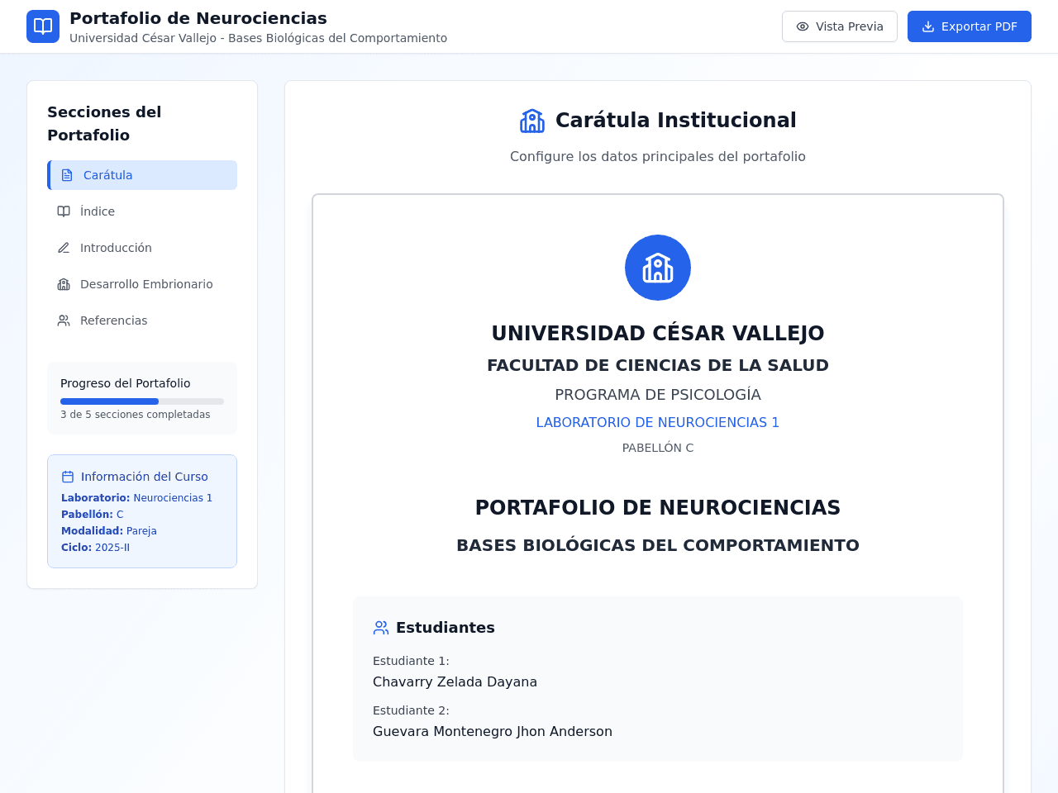Click the book icon beside Índice
1058x793 pixels.
point(64,211)
